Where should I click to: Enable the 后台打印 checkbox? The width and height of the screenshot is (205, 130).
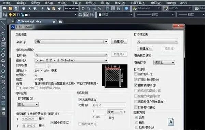point(136,74)
